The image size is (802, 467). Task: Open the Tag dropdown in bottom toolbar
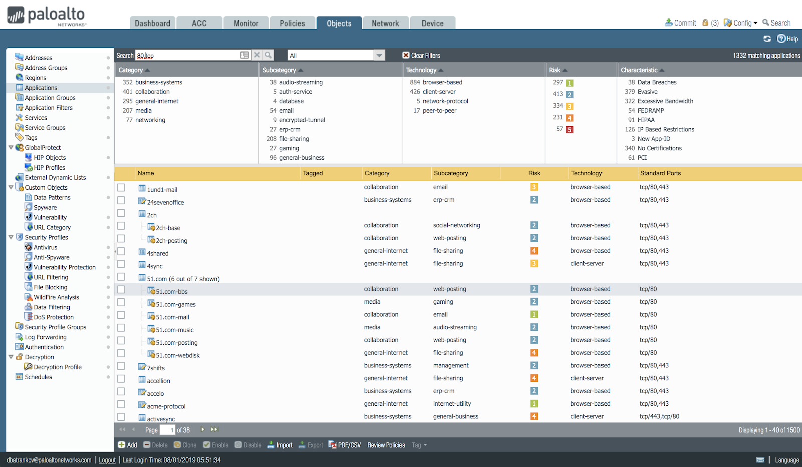(419, 445)
